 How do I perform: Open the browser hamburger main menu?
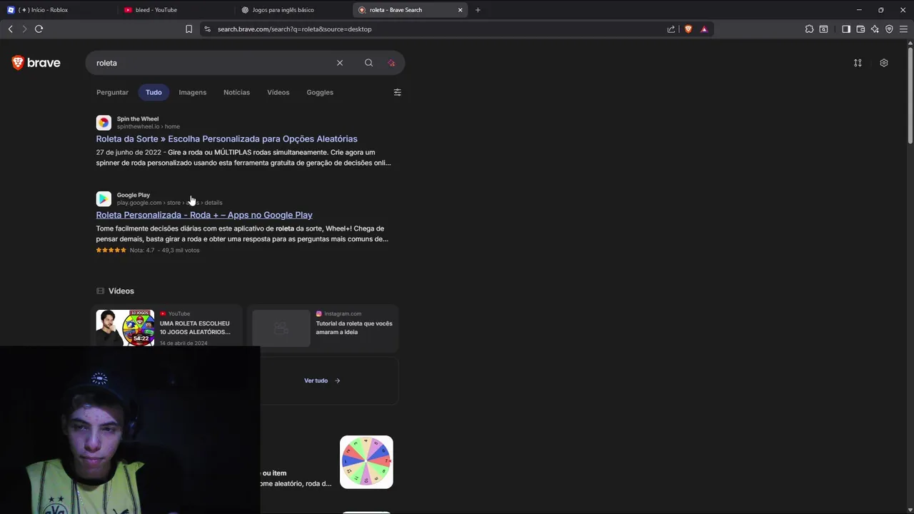click(x=903, y=29)
